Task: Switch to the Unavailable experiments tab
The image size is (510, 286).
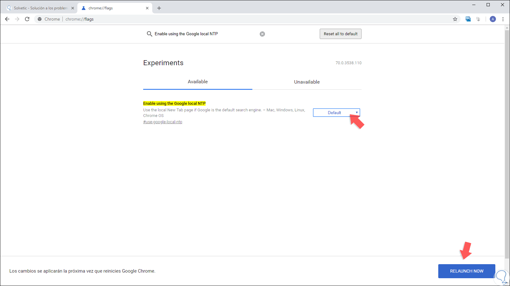Action: point(307,82)
